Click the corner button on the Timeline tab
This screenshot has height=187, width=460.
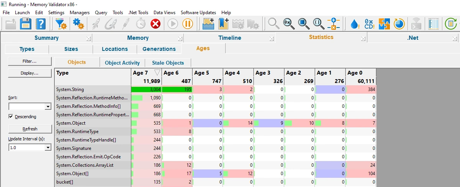tap(272, 39)
